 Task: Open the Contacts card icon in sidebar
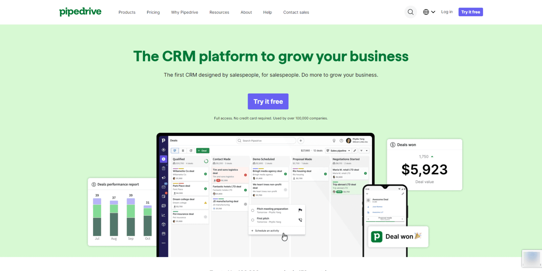coord(164,206)
